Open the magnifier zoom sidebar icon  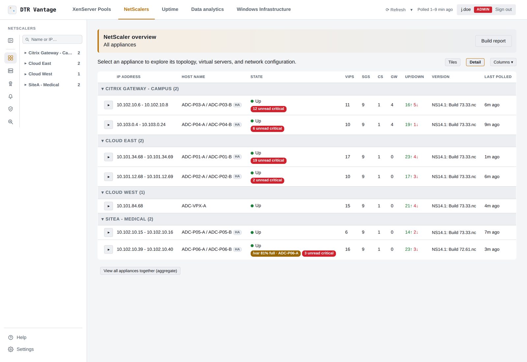[x=11, y=122]
